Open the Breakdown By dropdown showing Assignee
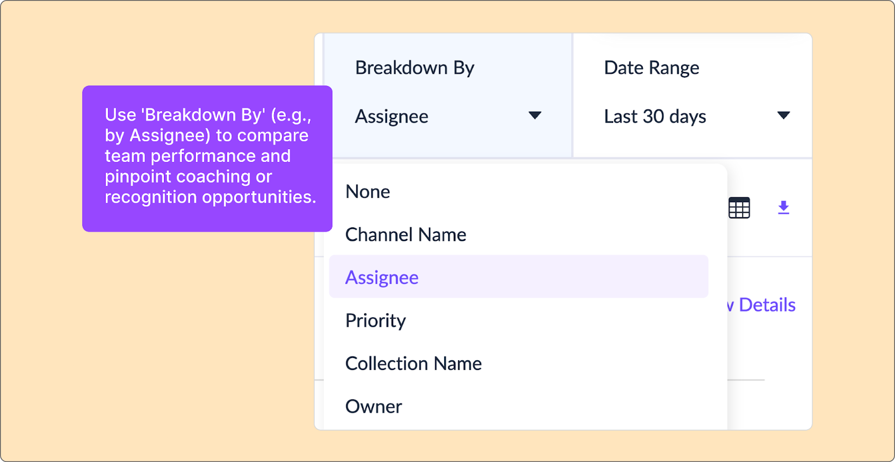The height and width of the screenshot is (462, 895). tap(448, 116)
